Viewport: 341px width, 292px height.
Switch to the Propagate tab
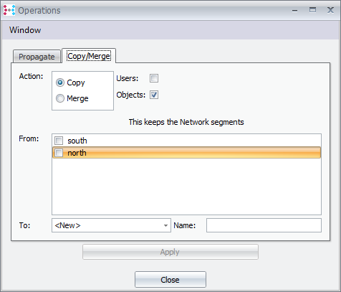tap(37, 57)
